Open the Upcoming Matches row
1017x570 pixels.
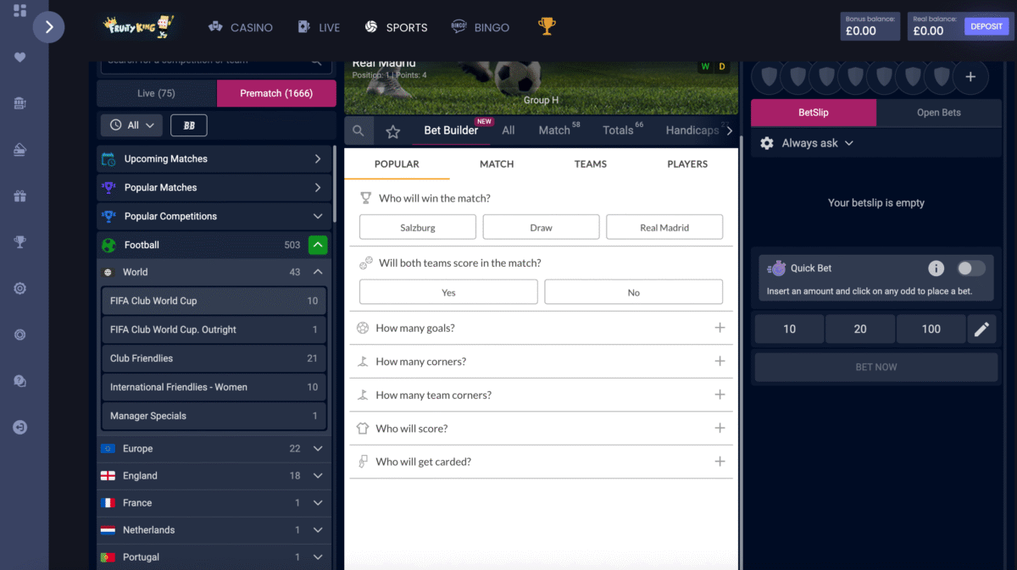[x=214, y=159]
